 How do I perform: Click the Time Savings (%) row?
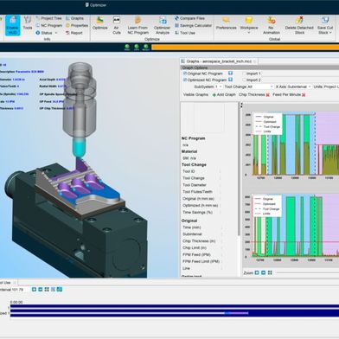pos(201,213)
